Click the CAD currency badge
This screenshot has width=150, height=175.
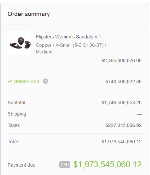click(x=65, y=165)
